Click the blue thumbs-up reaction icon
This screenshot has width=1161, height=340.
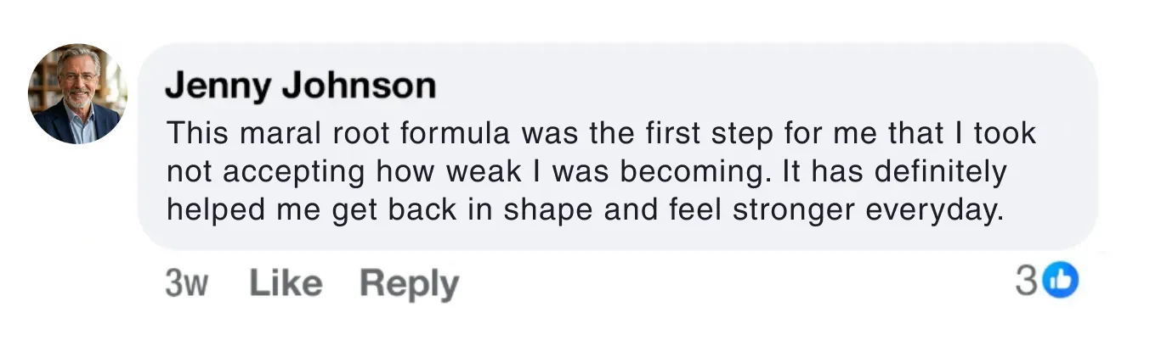(x=1060, y=281)
